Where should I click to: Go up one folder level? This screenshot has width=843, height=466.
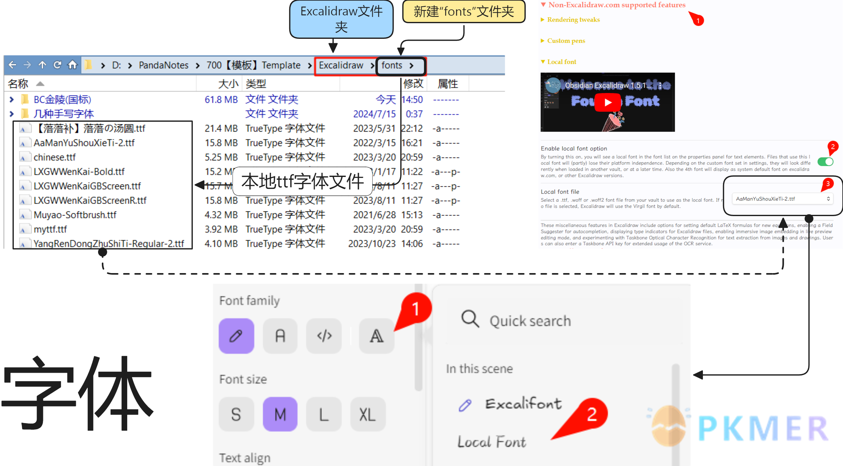pos(42,65)
